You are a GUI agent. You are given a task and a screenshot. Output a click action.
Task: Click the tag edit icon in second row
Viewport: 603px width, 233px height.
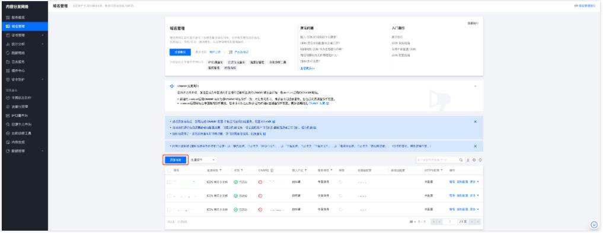340,196
